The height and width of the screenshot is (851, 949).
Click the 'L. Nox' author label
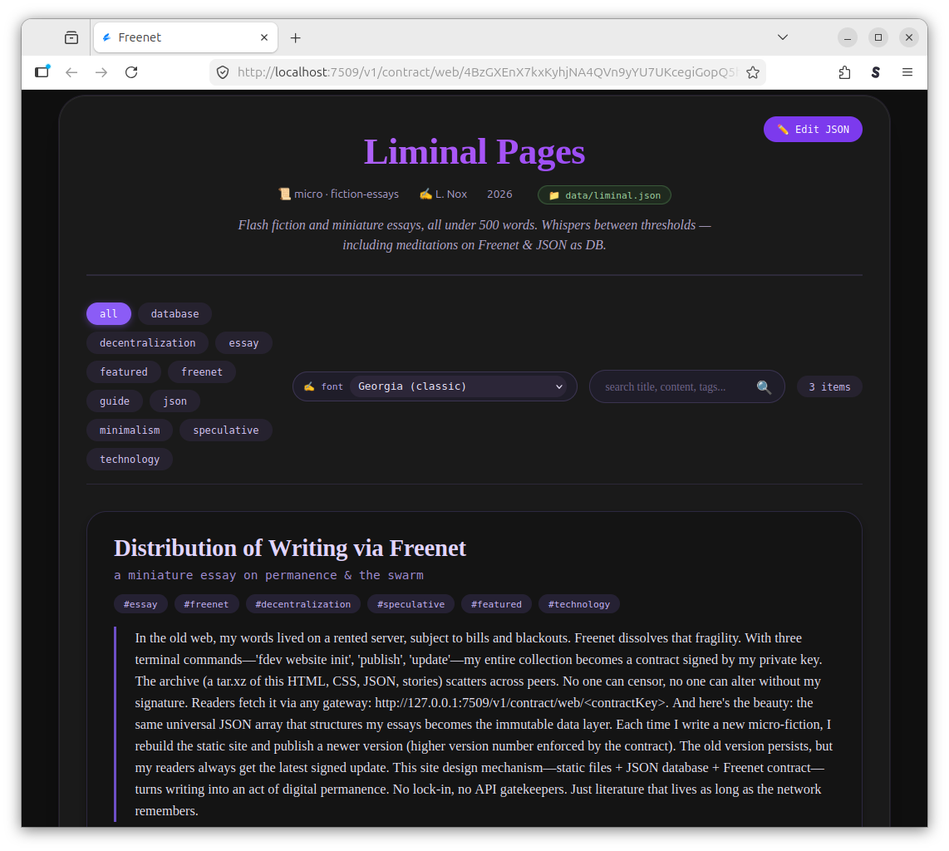coord(451,194)
